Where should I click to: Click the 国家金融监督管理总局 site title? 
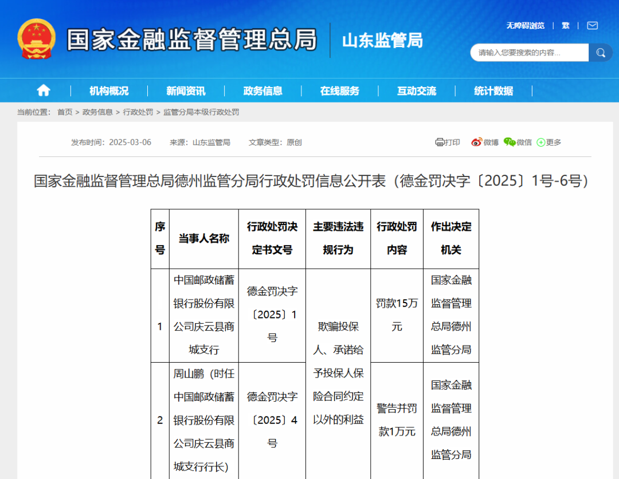coord(192,40)
